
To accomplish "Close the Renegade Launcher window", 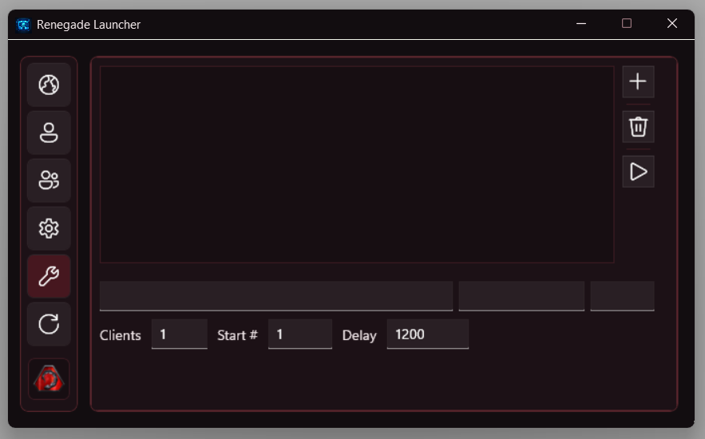I will click(672, 23).
